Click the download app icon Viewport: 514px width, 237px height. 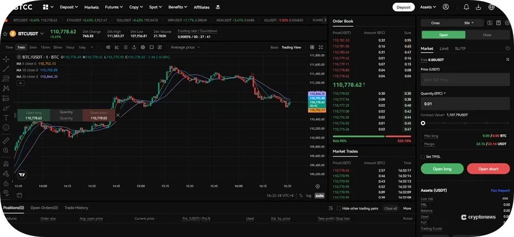tap(479, 7)
